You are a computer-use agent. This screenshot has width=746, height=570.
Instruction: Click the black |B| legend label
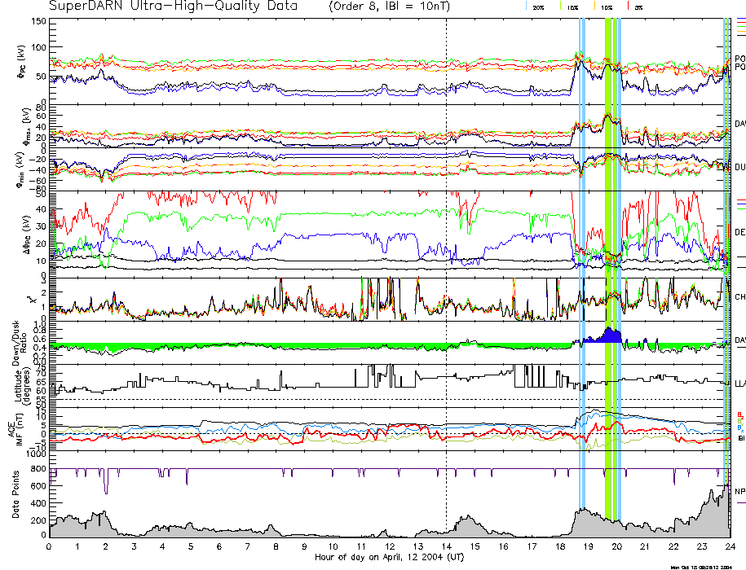(x=741, y=438)
